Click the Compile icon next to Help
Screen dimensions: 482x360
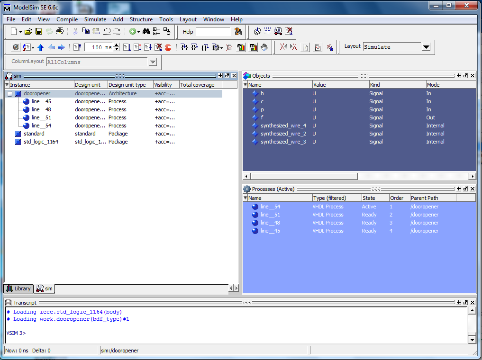pos(258,31)
